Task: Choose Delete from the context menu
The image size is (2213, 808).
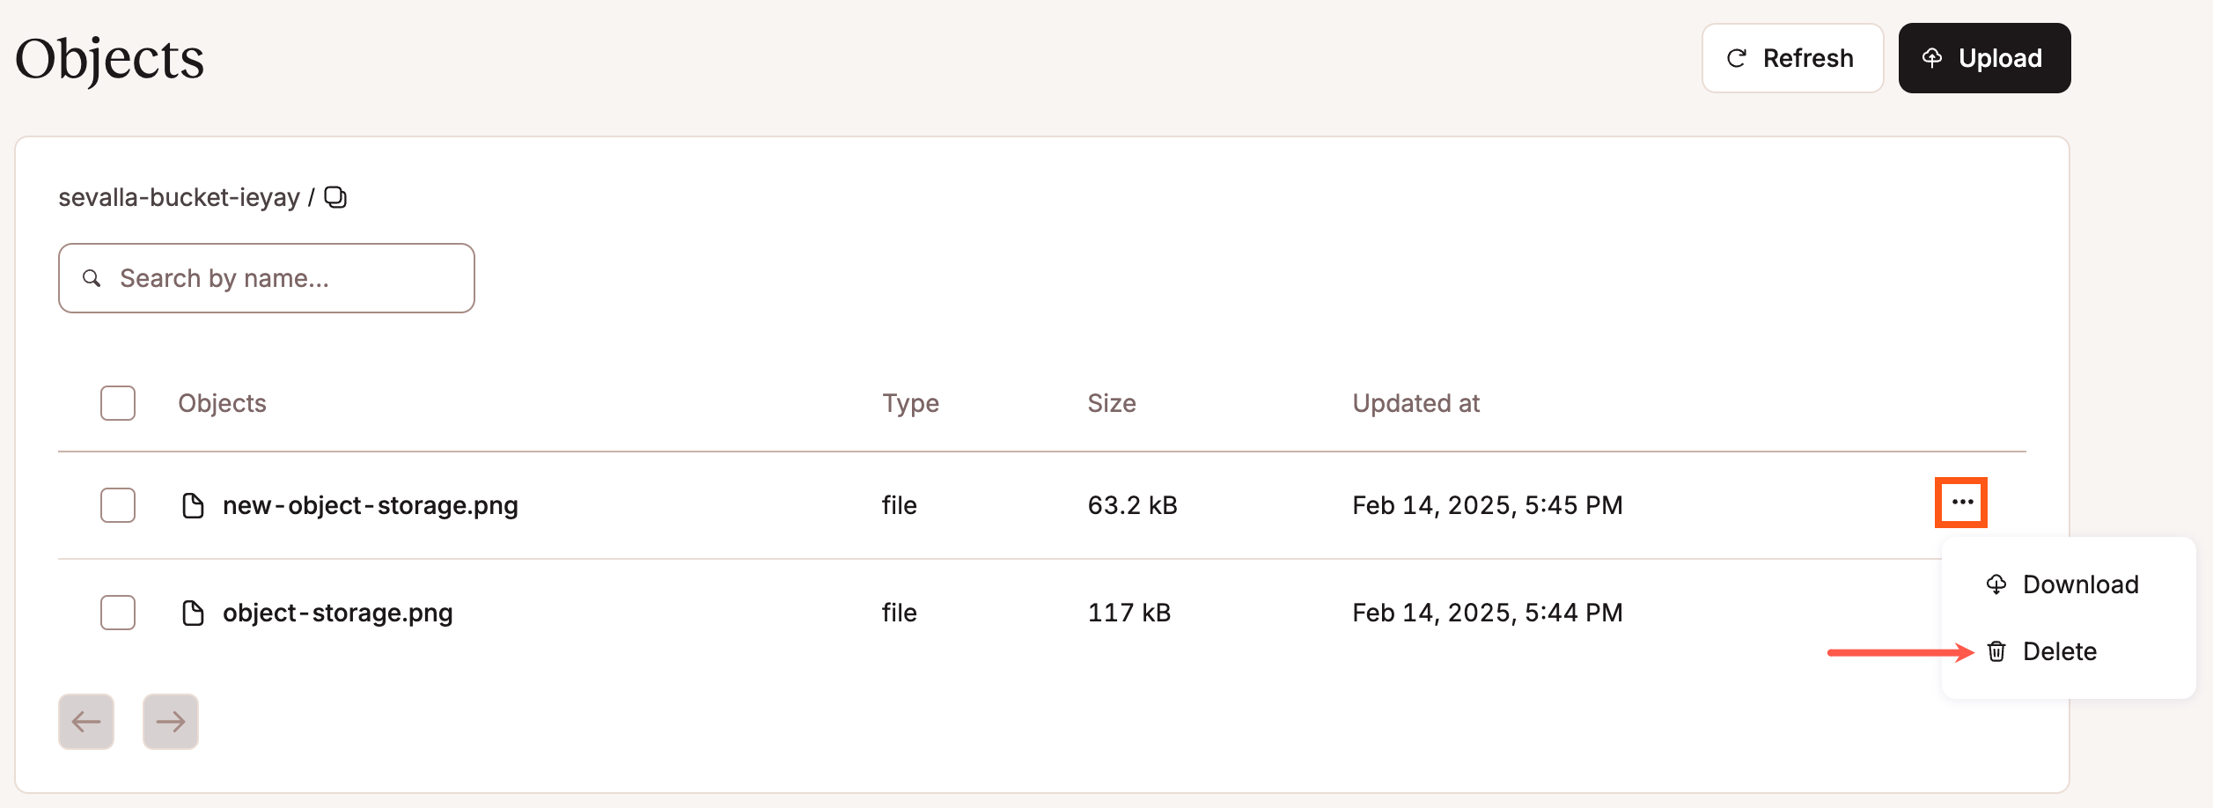Action: pos(2060,651)
